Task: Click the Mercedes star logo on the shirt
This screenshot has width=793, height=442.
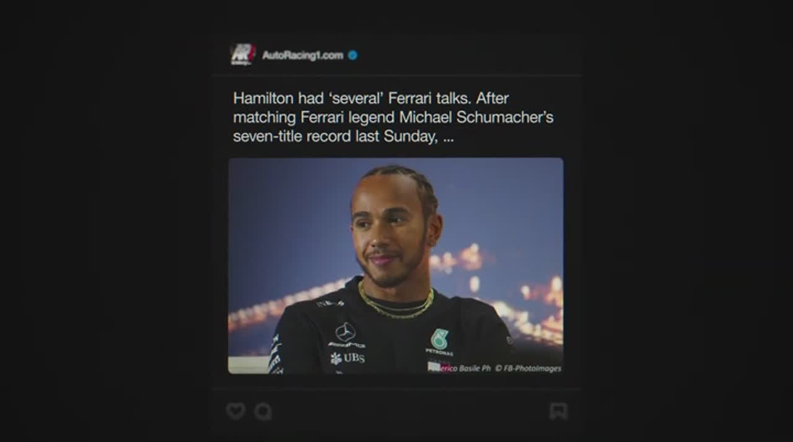Action: [345, 332]
